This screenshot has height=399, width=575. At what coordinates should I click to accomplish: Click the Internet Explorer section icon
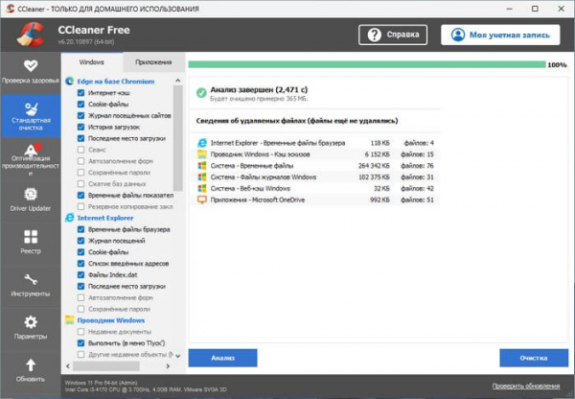pos(69,218)
